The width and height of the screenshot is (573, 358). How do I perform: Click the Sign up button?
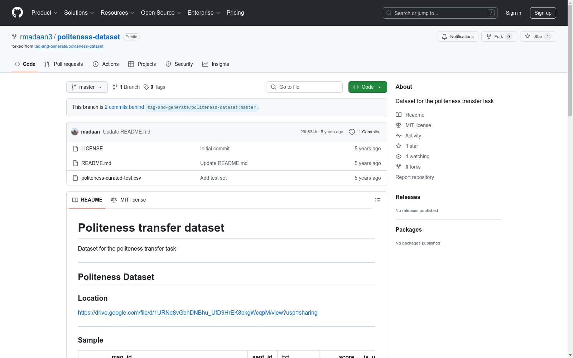point(543,13)
